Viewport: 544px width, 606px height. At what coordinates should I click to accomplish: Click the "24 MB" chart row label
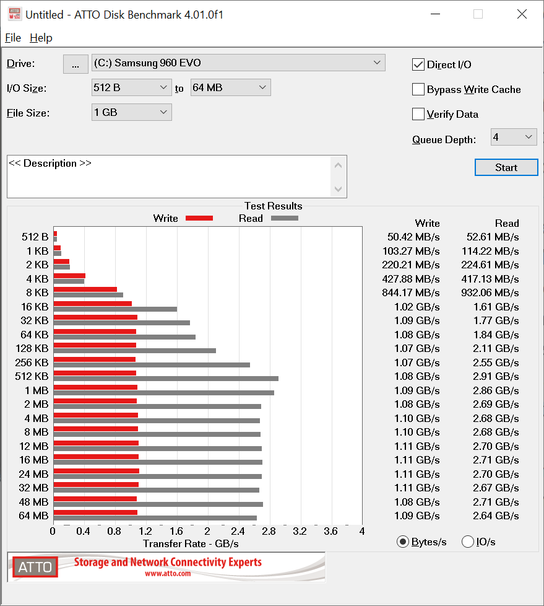coord(33,474)
